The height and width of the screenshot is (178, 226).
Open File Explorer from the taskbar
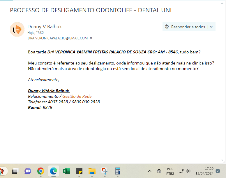(x=92, y=171)
